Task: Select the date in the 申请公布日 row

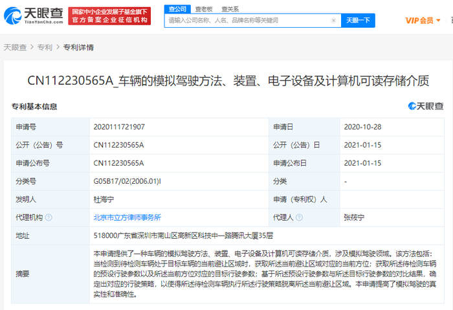Action: (362, 163)
